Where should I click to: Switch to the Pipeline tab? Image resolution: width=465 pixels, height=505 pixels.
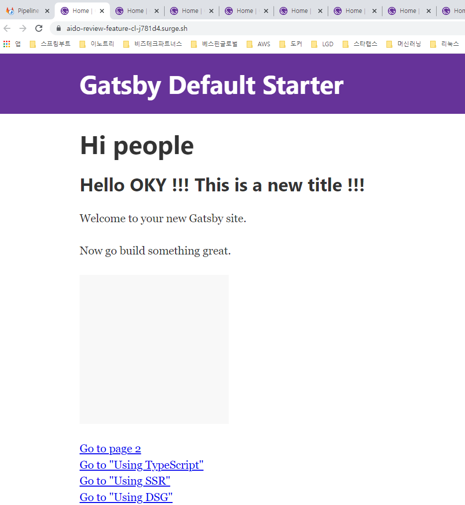22,11
